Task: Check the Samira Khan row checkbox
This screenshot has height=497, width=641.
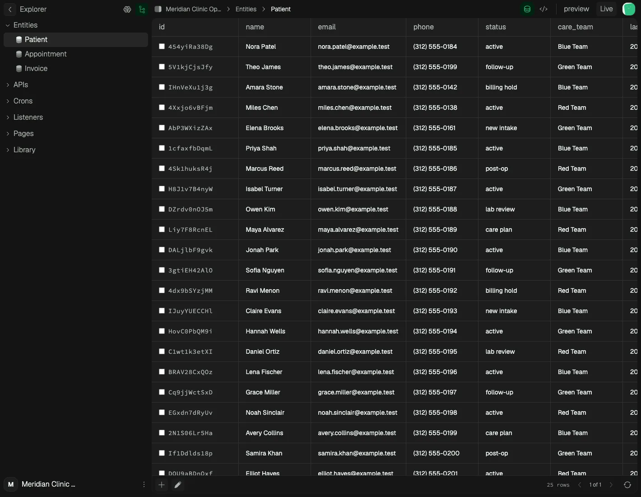Action: point(162,453)
